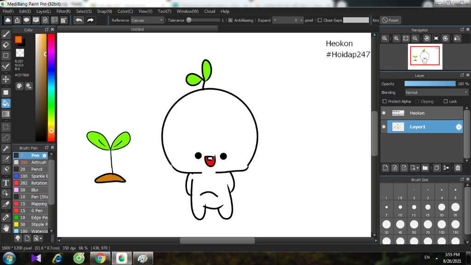Screen dimensions: 471x265
Task: Click the share/export icon in top toolbar
Action: pyautogui.click(x=17, y=20)
